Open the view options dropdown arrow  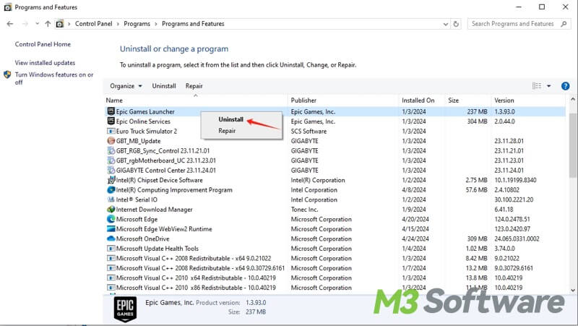pos(549,86)
